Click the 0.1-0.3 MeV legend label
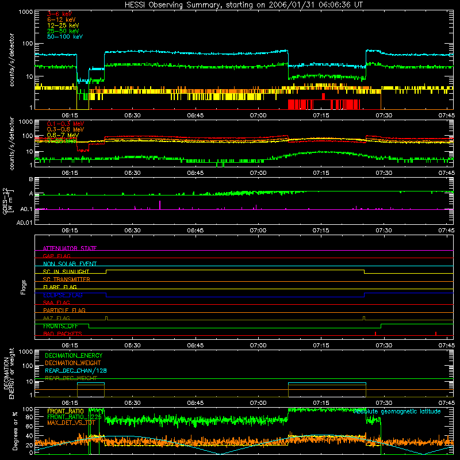Image resolution: width=460 pixels, height=460 pixels. (66, 124)
